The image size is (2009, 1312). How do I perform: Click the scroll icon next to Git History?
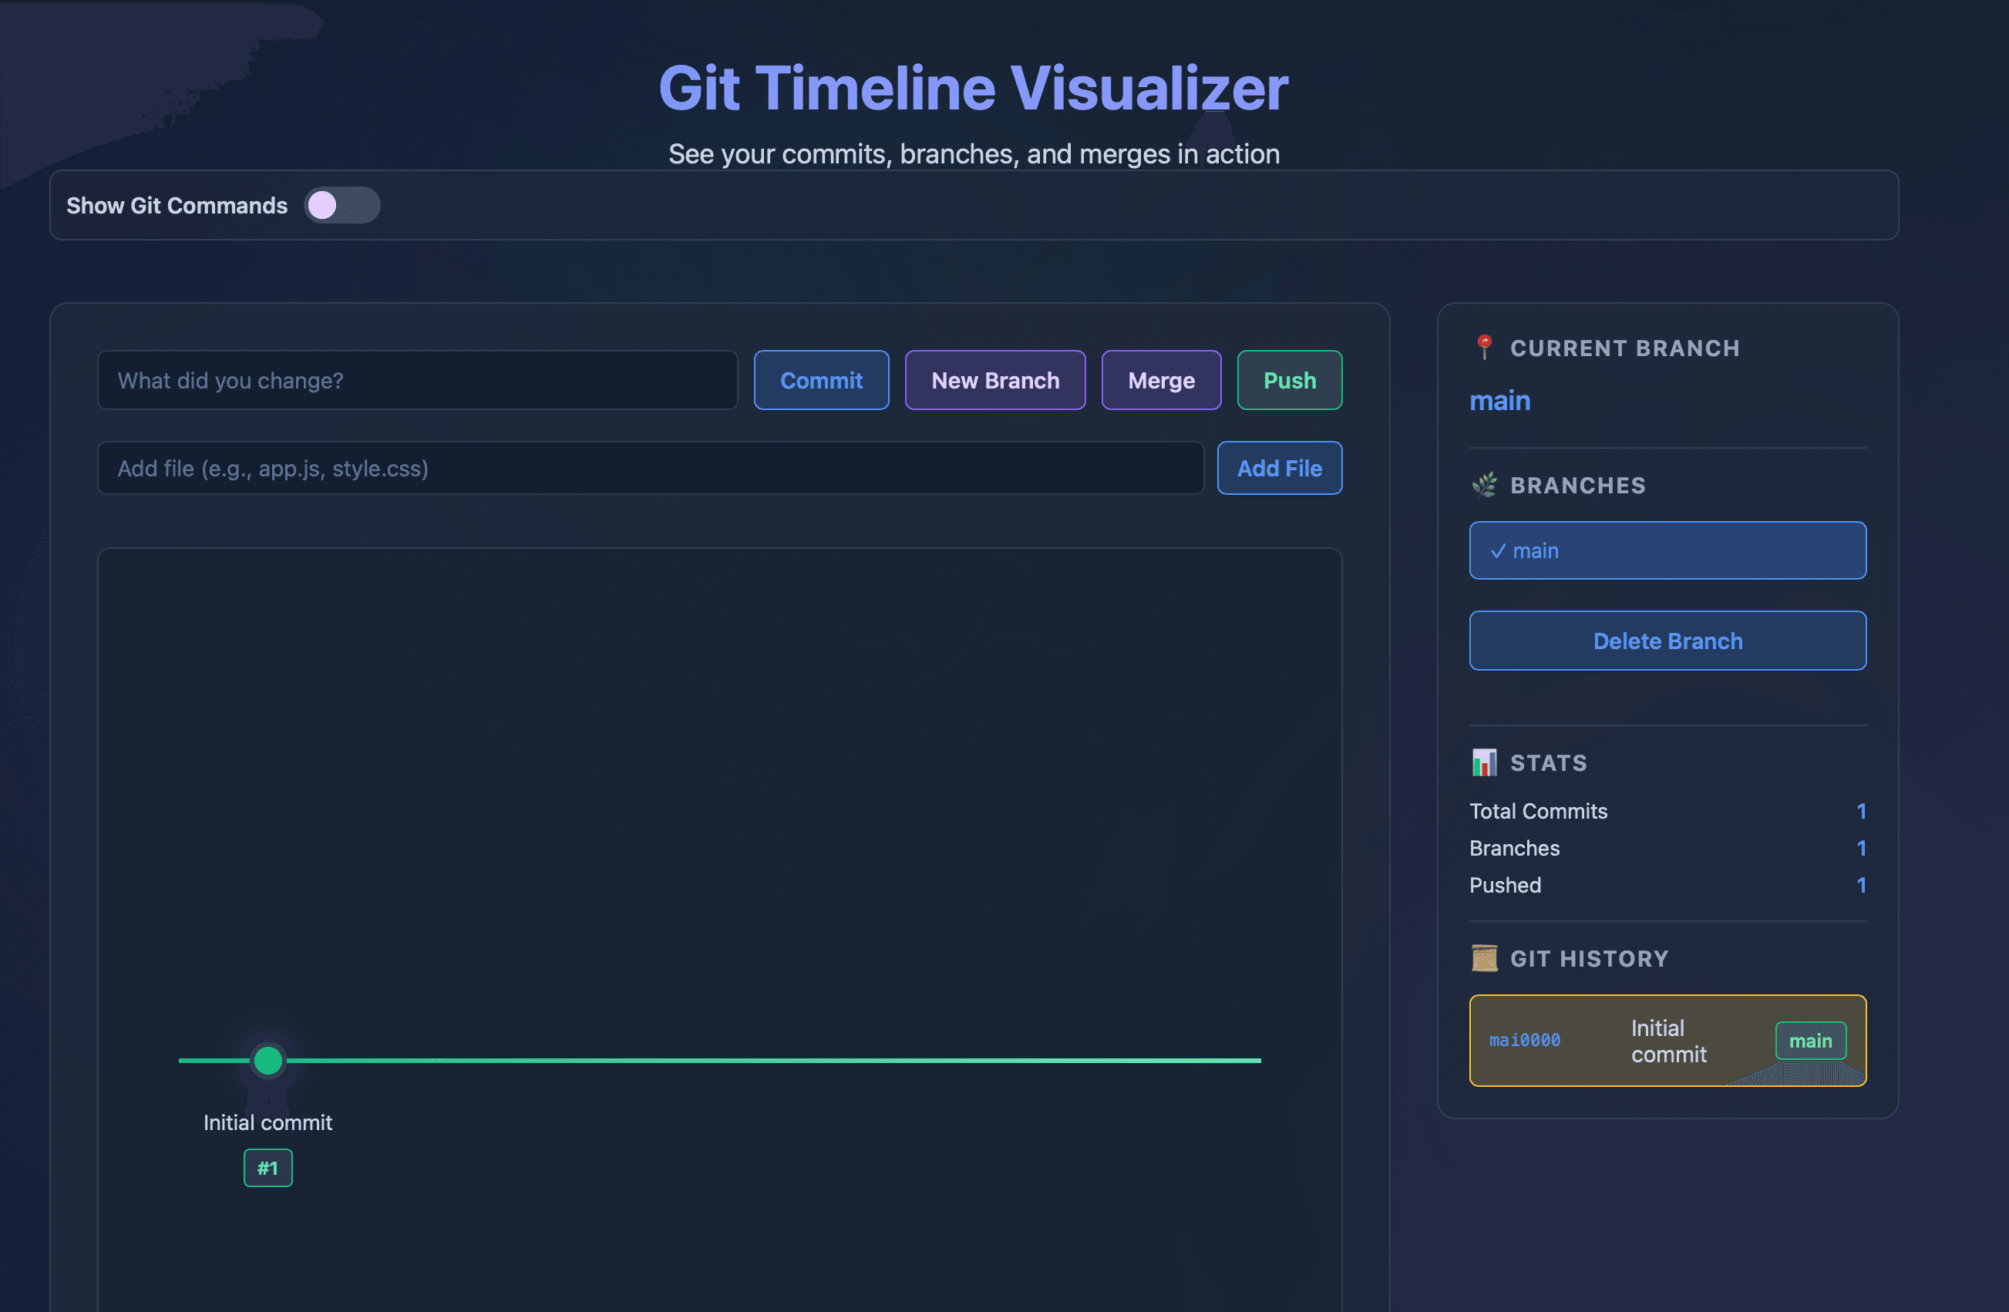(1483, 958)
